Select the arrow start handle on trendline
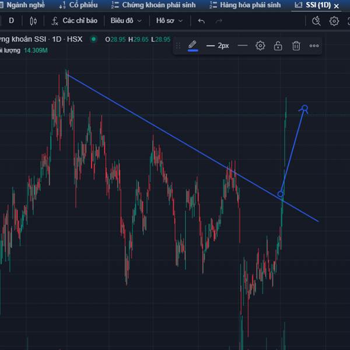The height and width of the screenshot is (350, 350). 281,194
